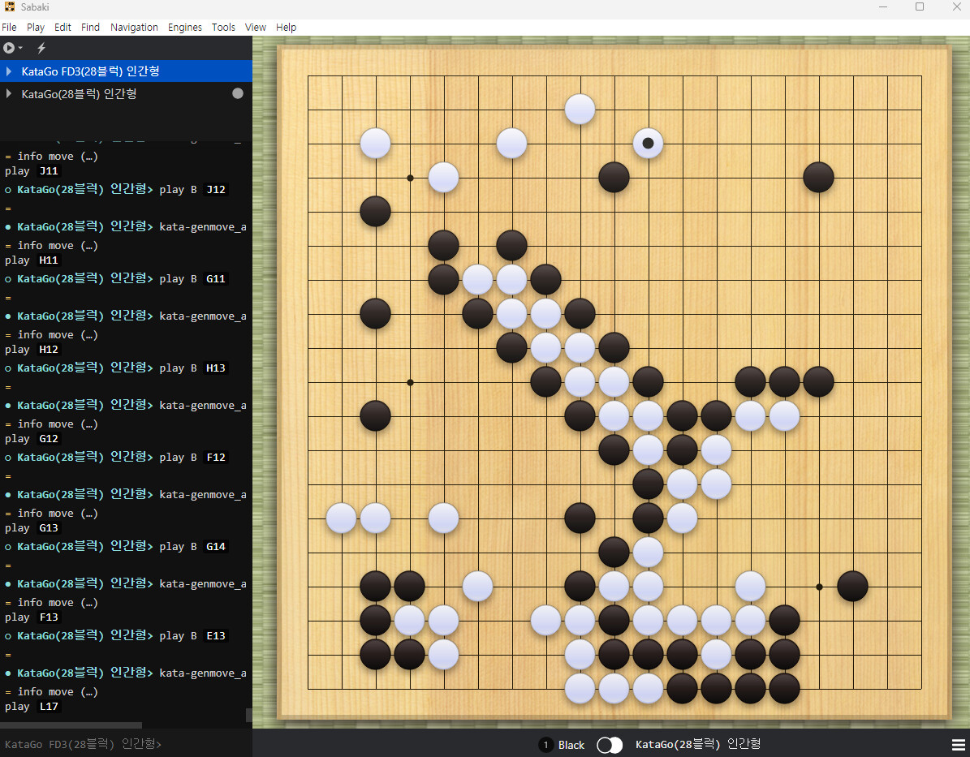This screenshot has width=970, height=757.
Task: Open the hamburger menu in bottom bar
Action: [959, 745]
